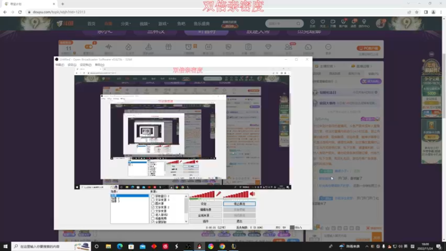Viewport: 446px width, 251px height.
Task: Bookmark this page with the star icon
Action: pyautogui.click(x=416, y=12)
